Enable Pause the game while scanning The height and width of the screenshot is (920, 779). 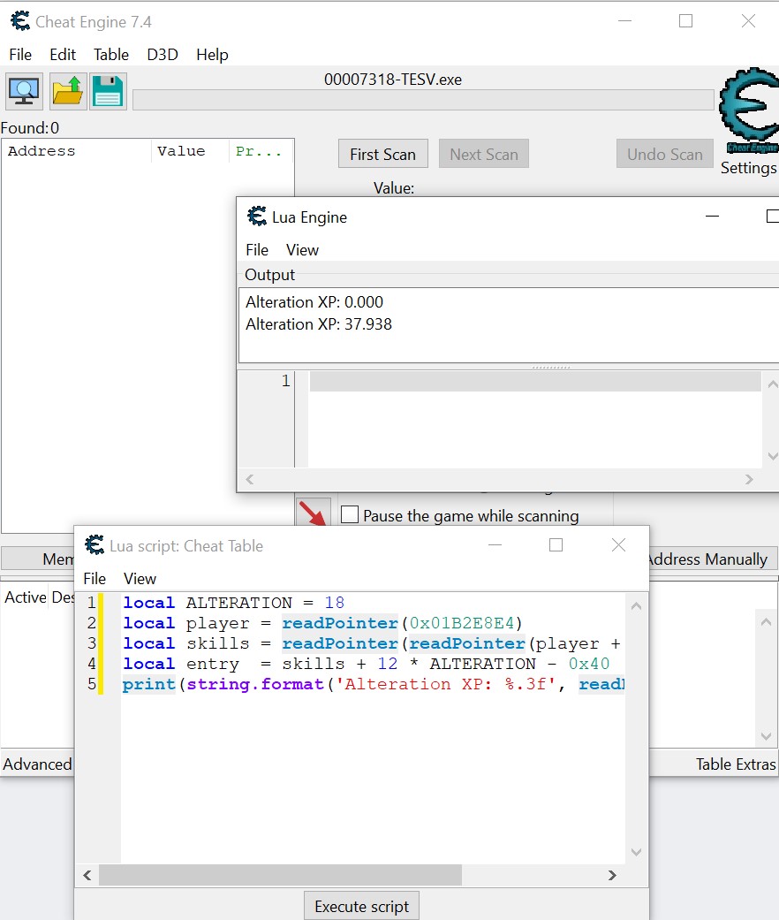(x=350, y=514)
